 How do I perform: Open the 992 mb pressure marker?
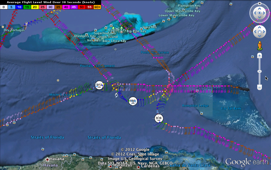coord(99,85)
